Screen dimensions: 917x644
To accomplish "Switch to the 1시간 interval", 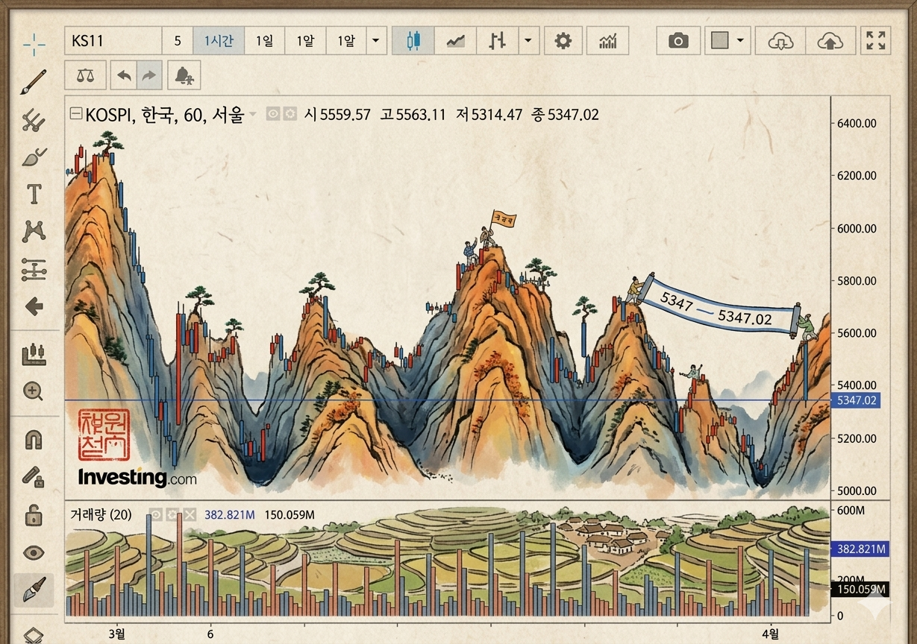I will coord(219,41).
